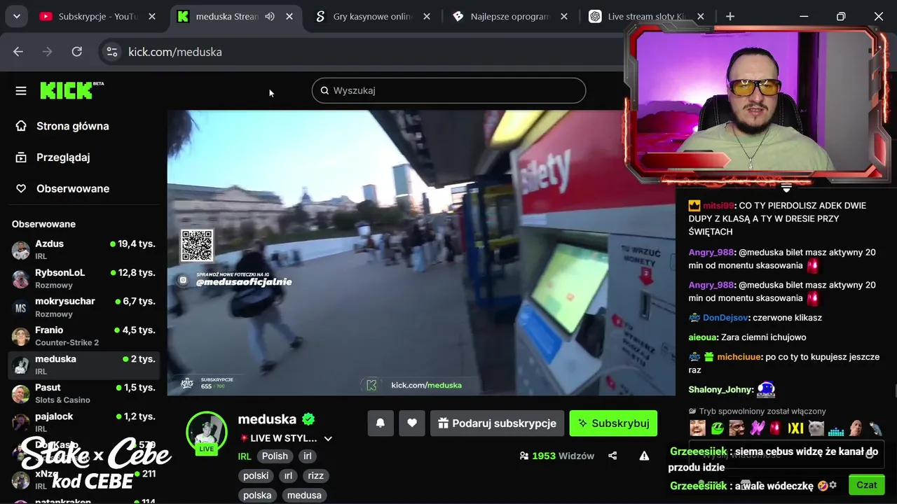Insert the white cat emote
897x504 pixels.
click(x=816, y=428)
